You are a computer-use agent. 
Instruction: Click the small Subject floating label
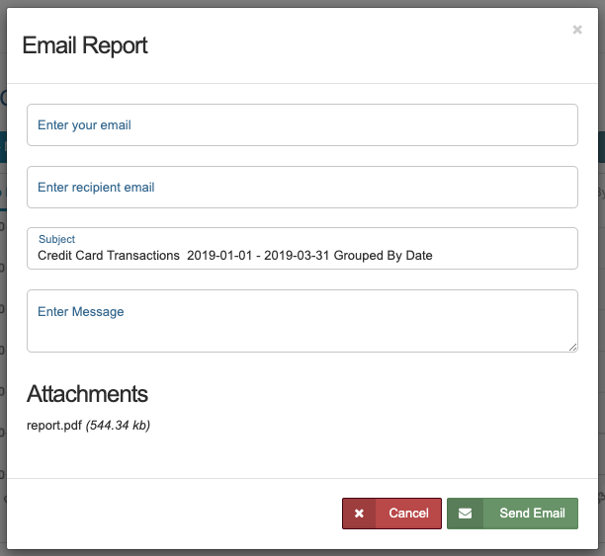[x=56, y=239]
